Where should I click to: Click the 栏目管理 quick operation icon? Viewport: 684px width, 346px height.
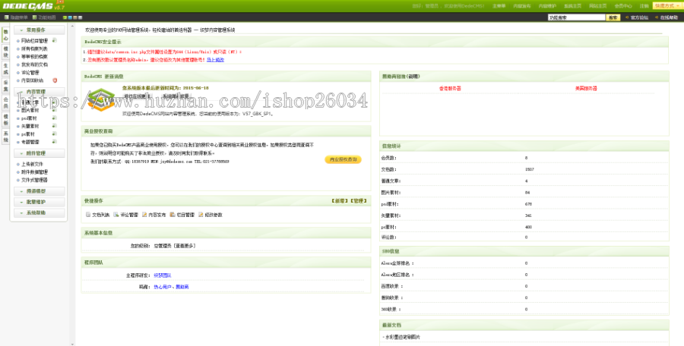pyautogui.click(x=173, y=215)
